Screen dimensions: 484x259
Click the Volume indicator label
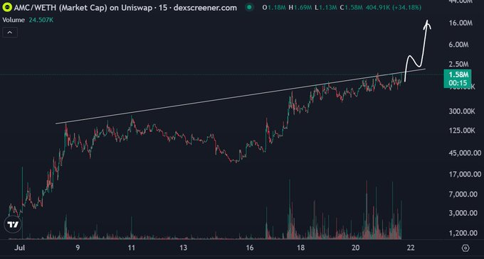pyautogui.click(x=14, y=20)
